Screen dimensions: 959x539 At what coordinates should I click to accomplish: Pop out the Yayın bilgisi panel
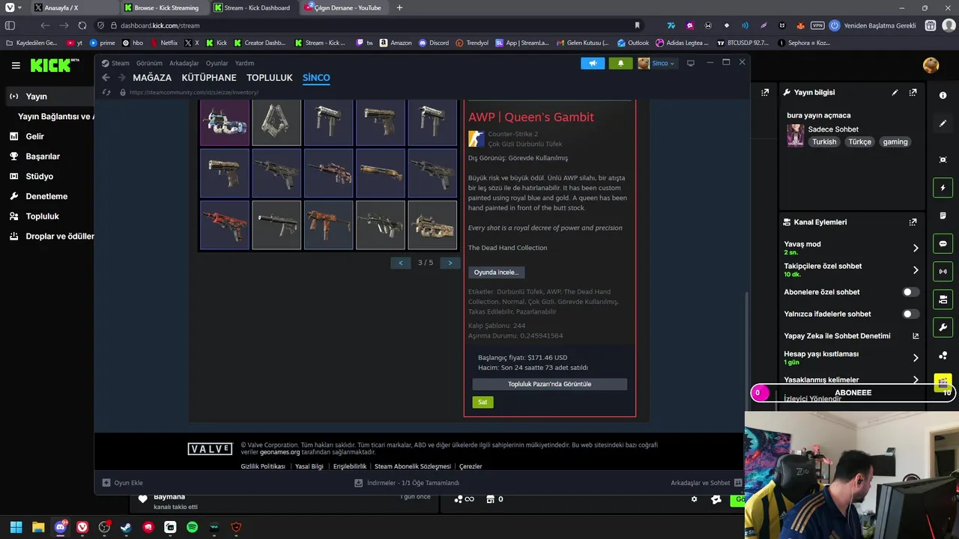tap(913, 92)
